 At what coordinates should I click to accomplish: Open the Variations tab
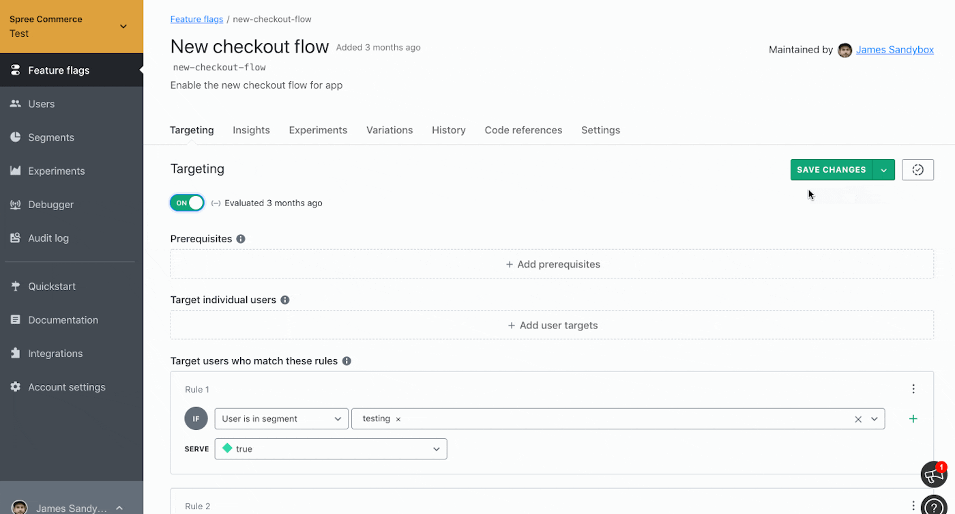(390, 130)
